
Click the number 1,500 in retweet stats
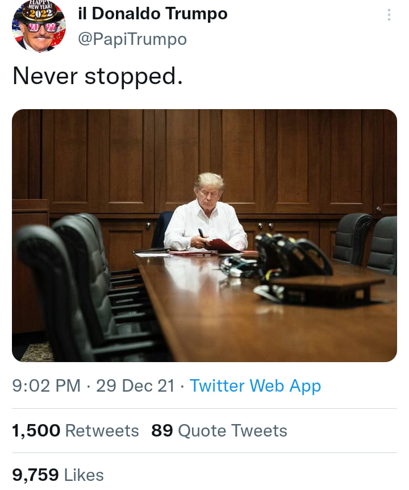(36, 431)
